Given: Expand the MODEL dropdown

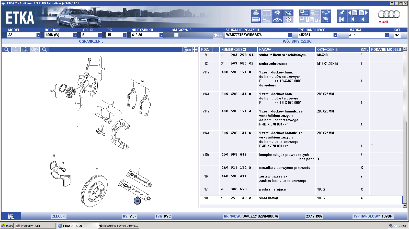Looking at the screenshot, I should tap(38, 35).
